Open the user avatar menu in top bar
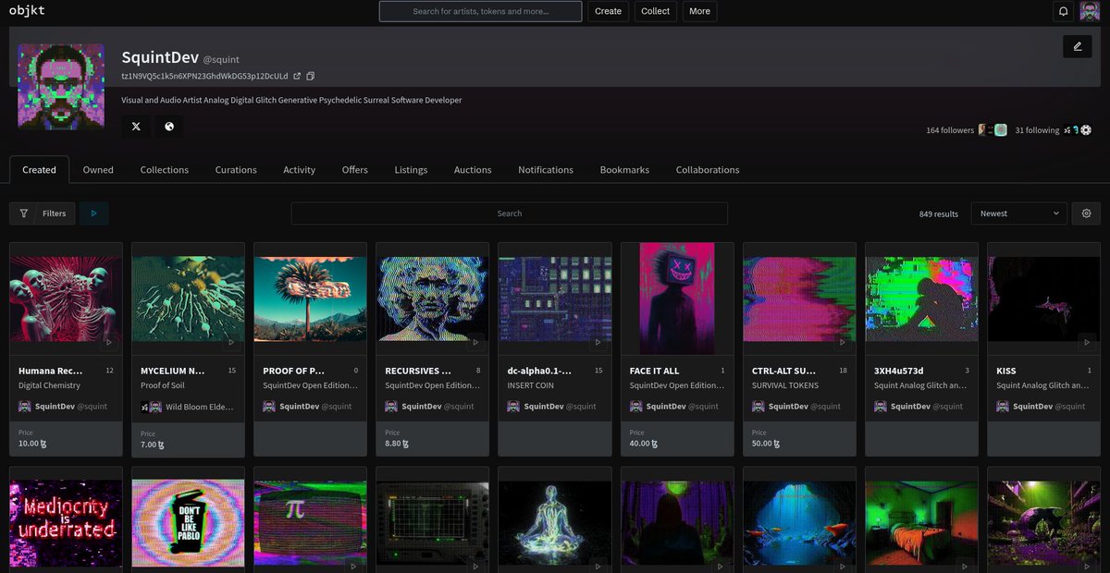This screenshot has width=1110, height=573. pos(1091,11)
